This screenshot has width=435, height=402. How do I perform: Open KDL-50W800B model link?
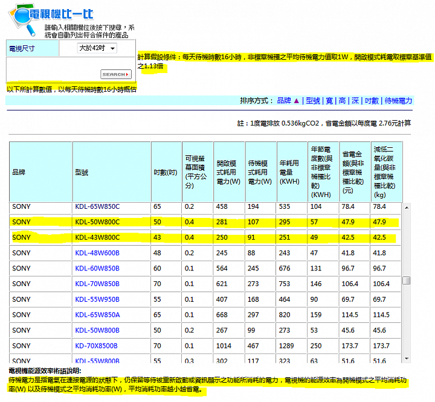(x=97, y=330)
